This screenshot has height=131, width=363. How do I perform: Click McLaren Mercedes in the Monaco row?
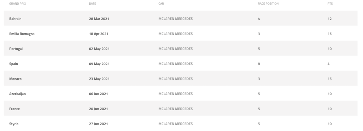[x=175, y=79]
